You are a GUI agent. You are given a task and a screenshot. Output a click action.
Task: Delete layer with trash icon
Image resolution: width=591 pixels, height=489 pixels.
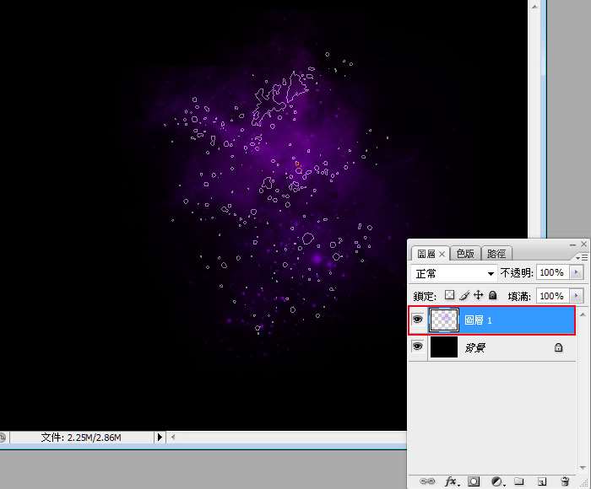tap(565, 481)
